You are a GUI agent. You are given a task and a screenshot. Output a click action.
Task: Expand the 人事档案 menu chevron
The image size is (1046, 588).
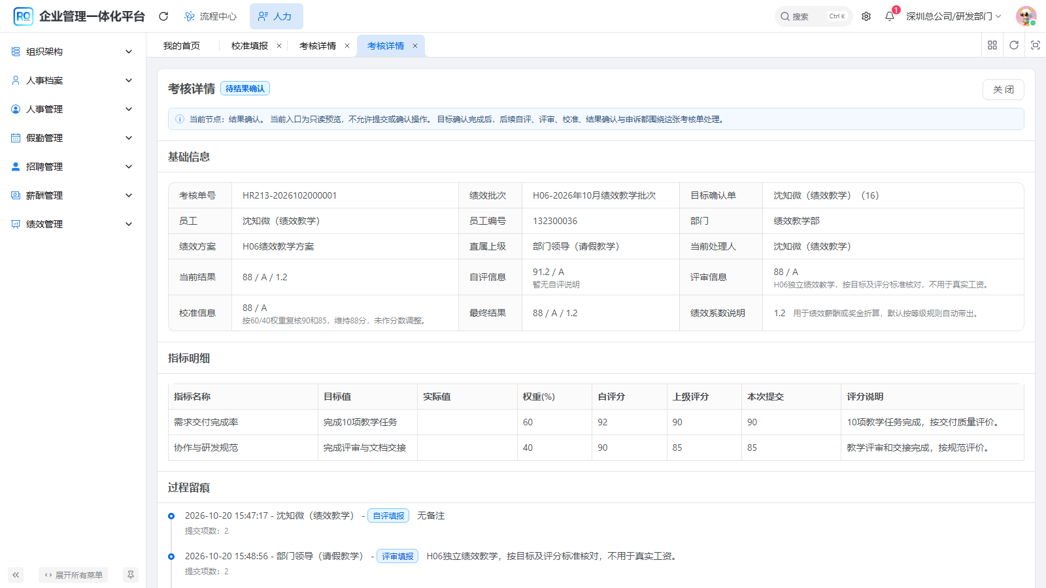(x=129, y=80)
